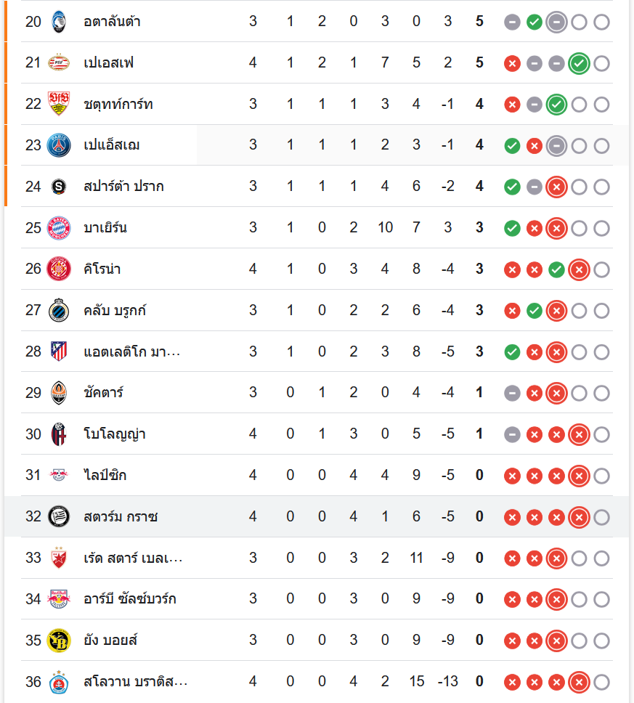This screenshot has height=703, width=634.
Task: Click the Atalanta club crest icon
Action: coord(59,22)
